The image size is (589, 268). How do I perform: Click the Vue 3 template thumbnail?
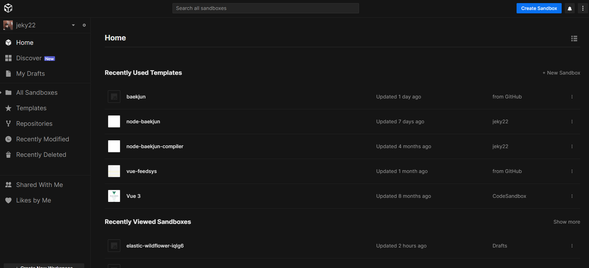point(114,196)
